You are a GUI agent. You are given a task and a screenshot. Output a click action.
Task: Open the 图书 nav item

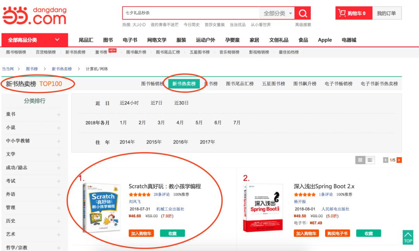[108, 40]
